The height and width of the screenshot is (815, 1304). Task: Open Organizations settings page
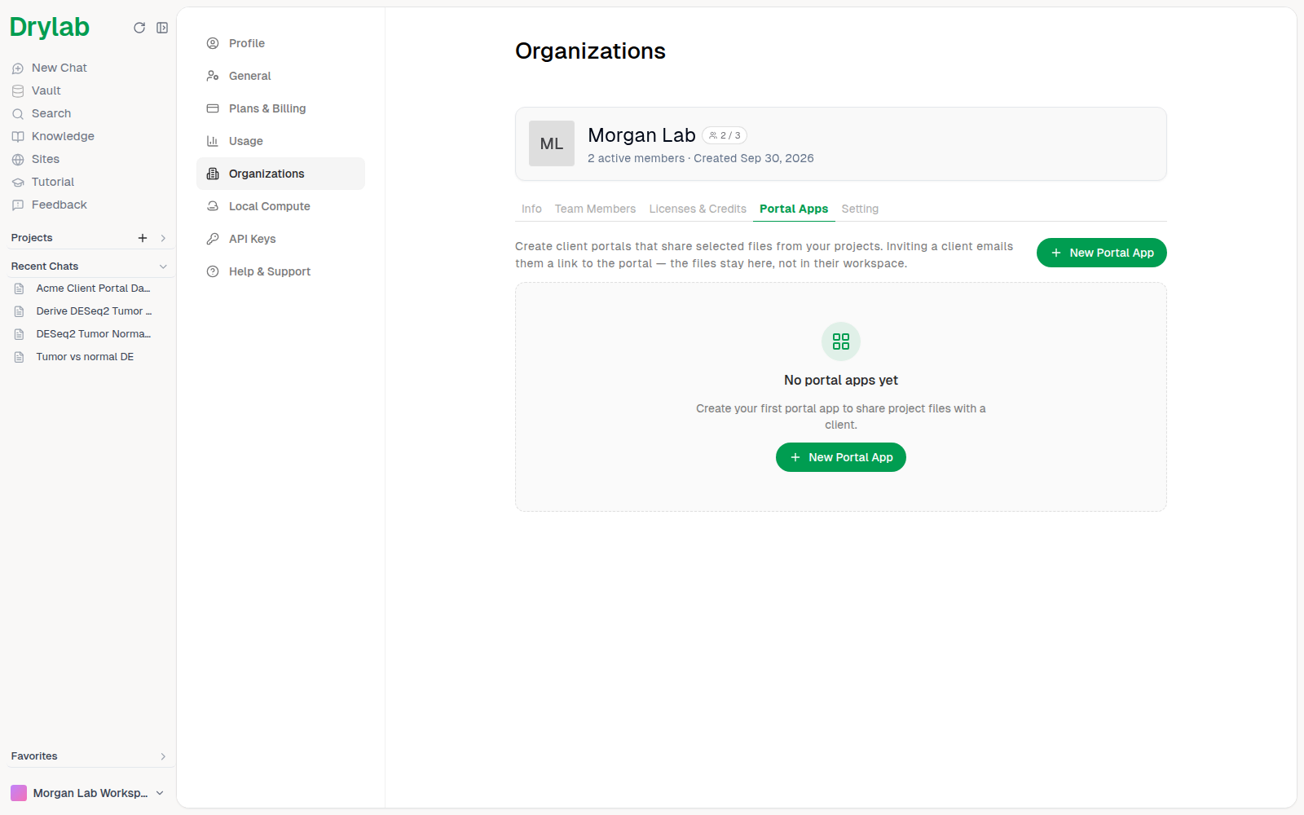[280, 174]
